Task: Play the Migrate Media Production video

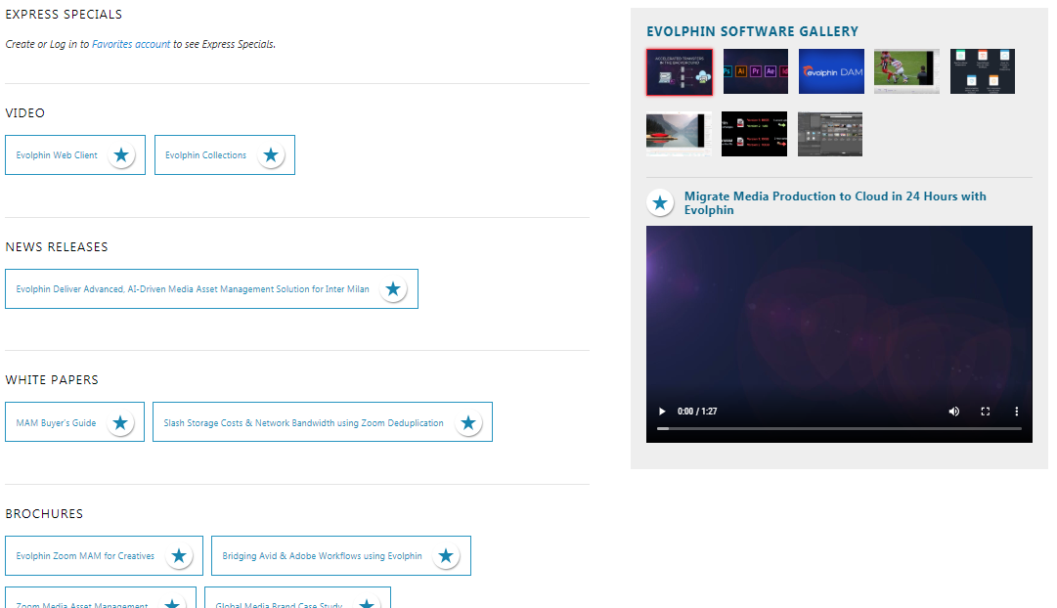Action: coord(662,412)
